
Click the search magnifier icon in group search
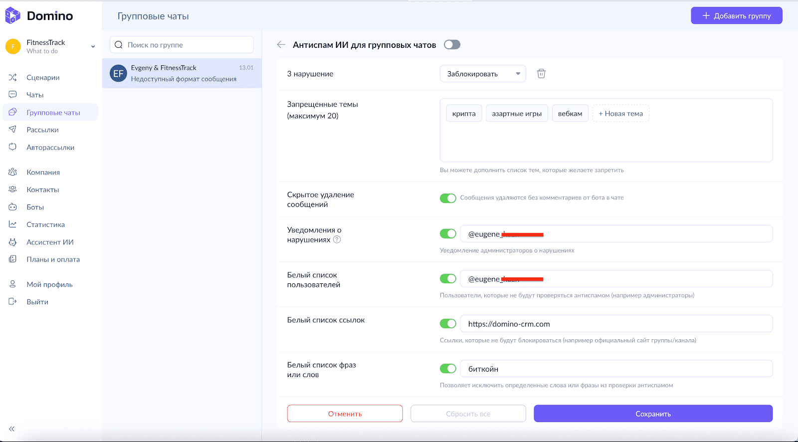(x=119, y=45)
